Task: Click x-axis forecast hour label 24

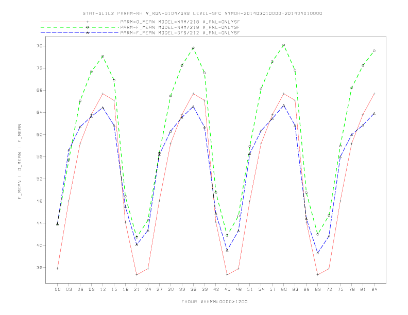Action: [148, 289]
